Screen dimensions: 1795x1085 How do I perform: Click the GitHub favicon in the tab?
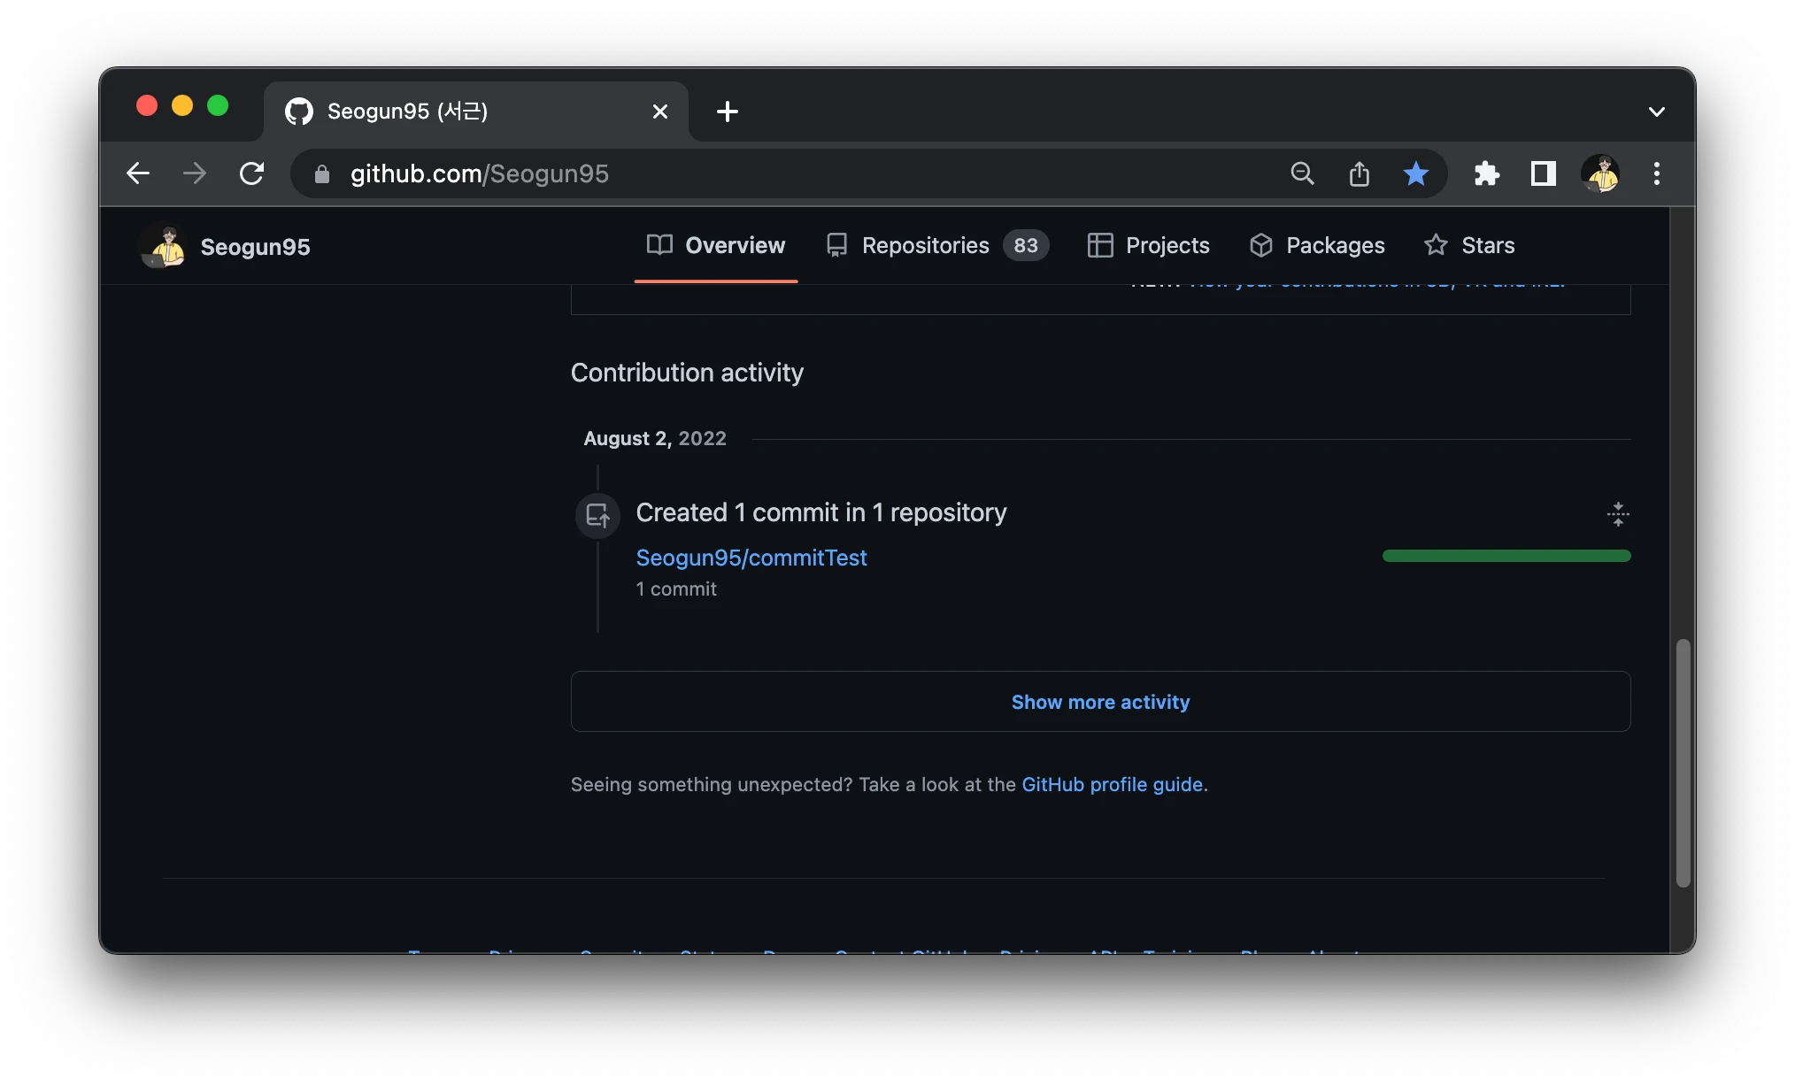click(x=299, y=112)
